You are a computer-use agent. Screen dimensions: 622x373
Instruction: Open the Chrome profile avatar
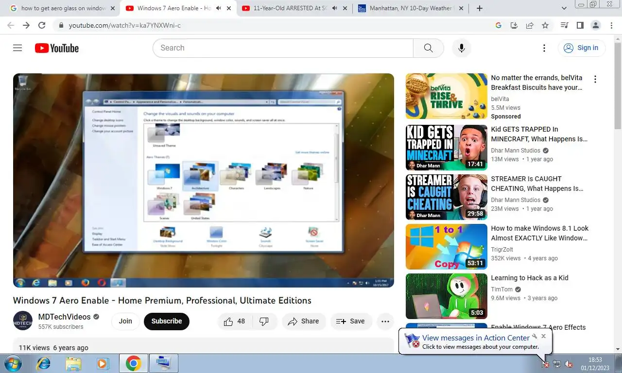[595, 25]
